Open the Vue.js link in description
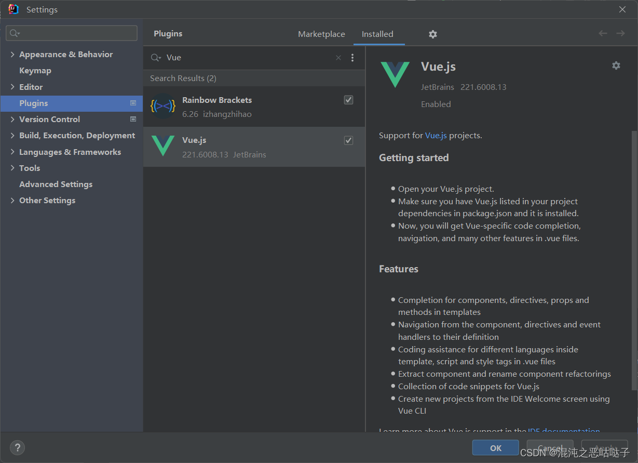Image resolution: width=638 pixels, height=463 pixels. click(436, 135)
